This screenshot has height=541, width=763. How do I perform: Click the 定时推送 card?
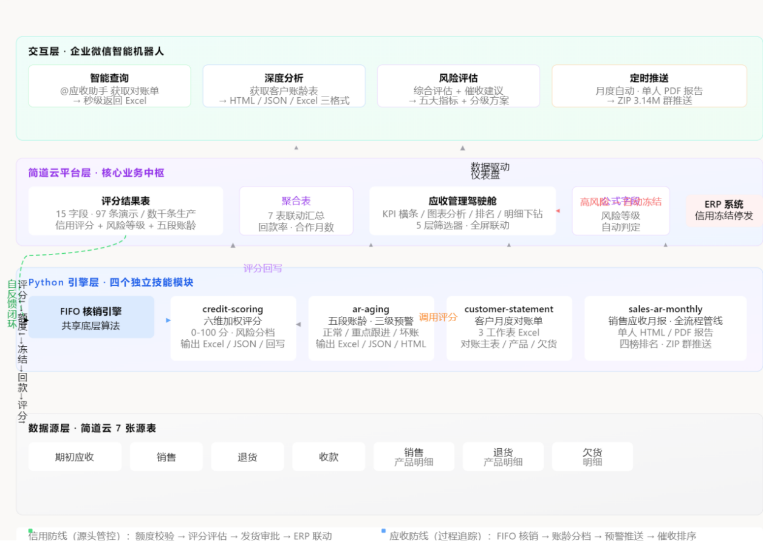[x=649, y=86]
